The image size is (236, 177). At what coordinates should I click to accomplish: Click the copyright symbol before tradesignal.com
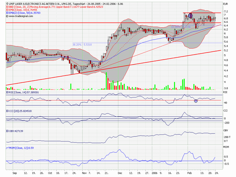[x=7, y=16]
